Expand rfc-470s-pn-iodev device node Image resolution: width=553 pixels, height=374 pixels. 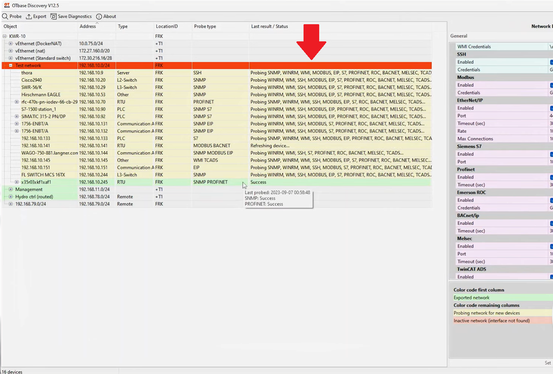17,102
